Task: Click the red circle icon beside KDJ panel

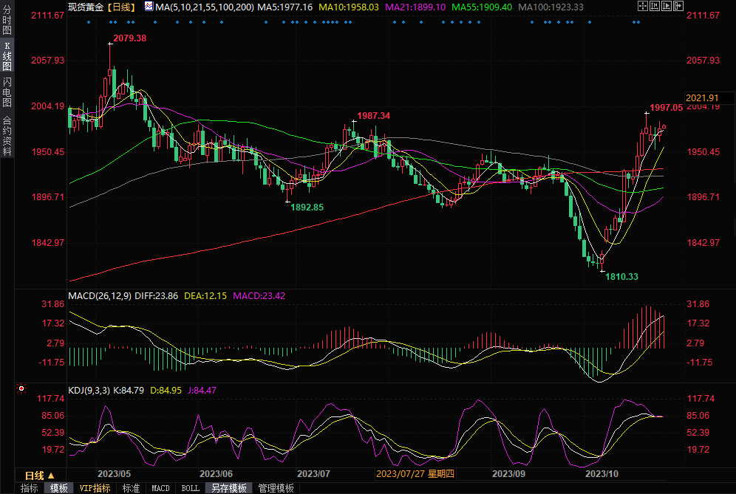Action: [21, 388]
